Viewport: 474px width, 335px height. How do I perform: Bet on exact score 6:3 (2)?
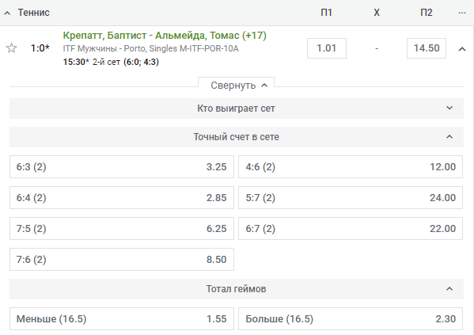coord(122,167)
